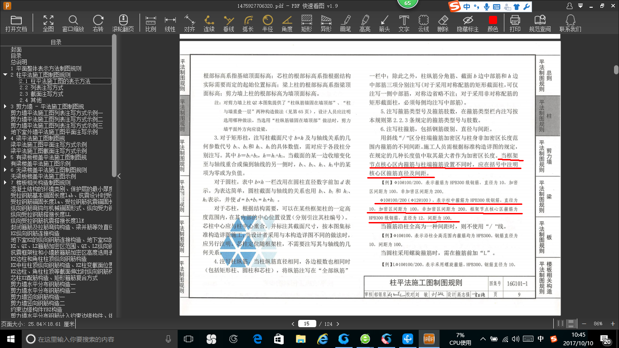
Task: Switch to the two-column page layout icon
Action: pyautogui.click(x=561, y=324)
